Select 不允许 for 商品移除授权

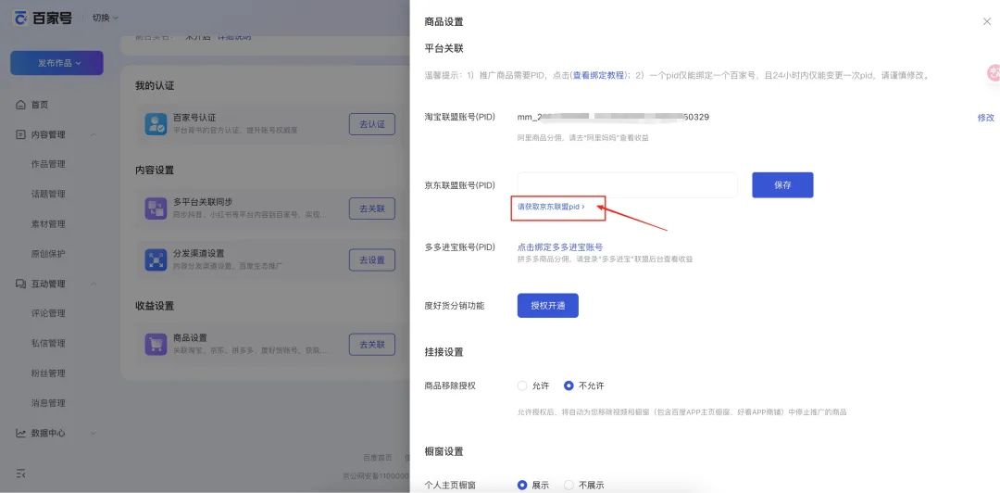click(569, 386)
